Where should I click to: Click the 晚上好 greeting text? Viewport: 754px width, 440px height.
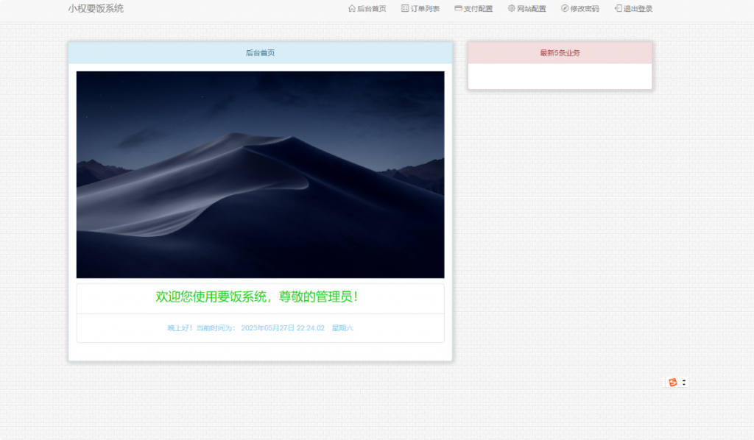pos(180,328)
